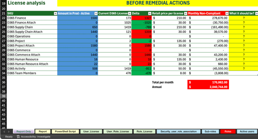Open the Security_user_role_association sheet tab

point(179,131)
